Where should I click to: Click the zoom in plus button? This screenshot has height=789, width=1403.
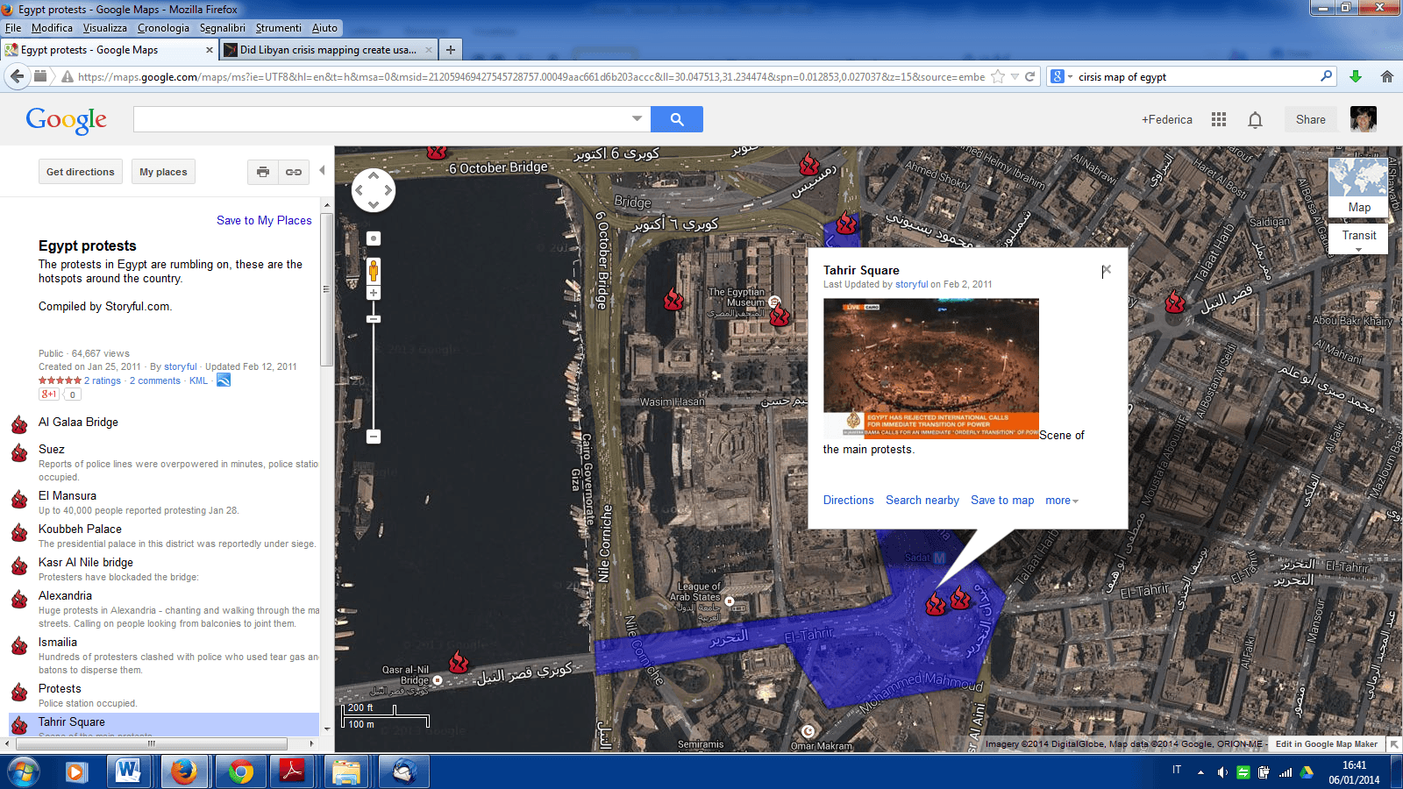click(374, 294)
